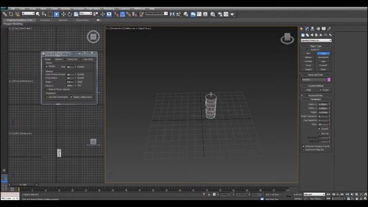Toggle the AutoGrid checkbox
Viewport: 368px width, 207px height.
[x=308, y=49]
